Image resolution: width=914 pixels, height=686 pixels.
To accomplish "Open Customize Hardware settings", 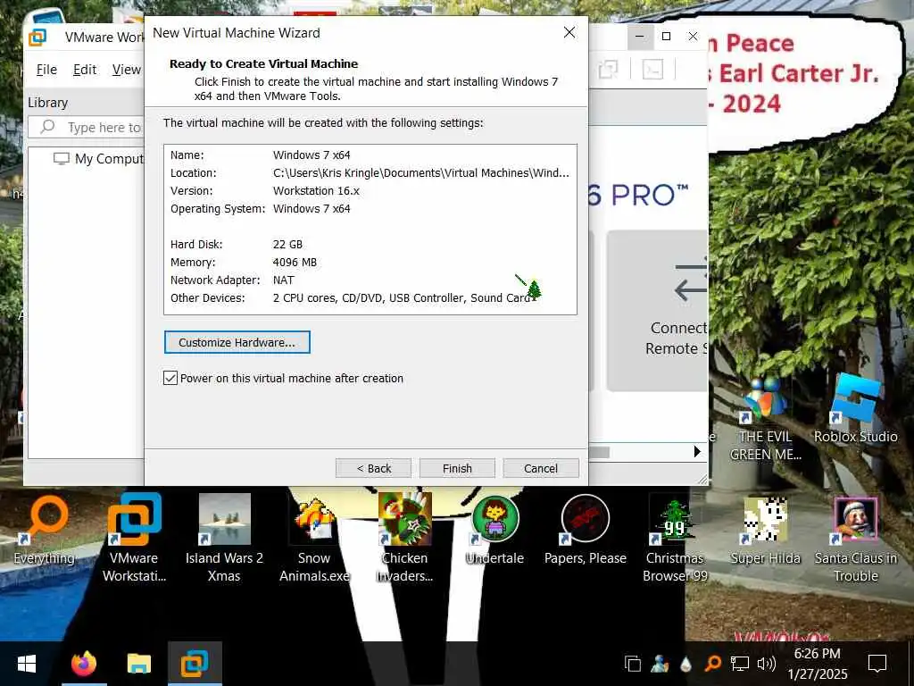I will (237, 342).
